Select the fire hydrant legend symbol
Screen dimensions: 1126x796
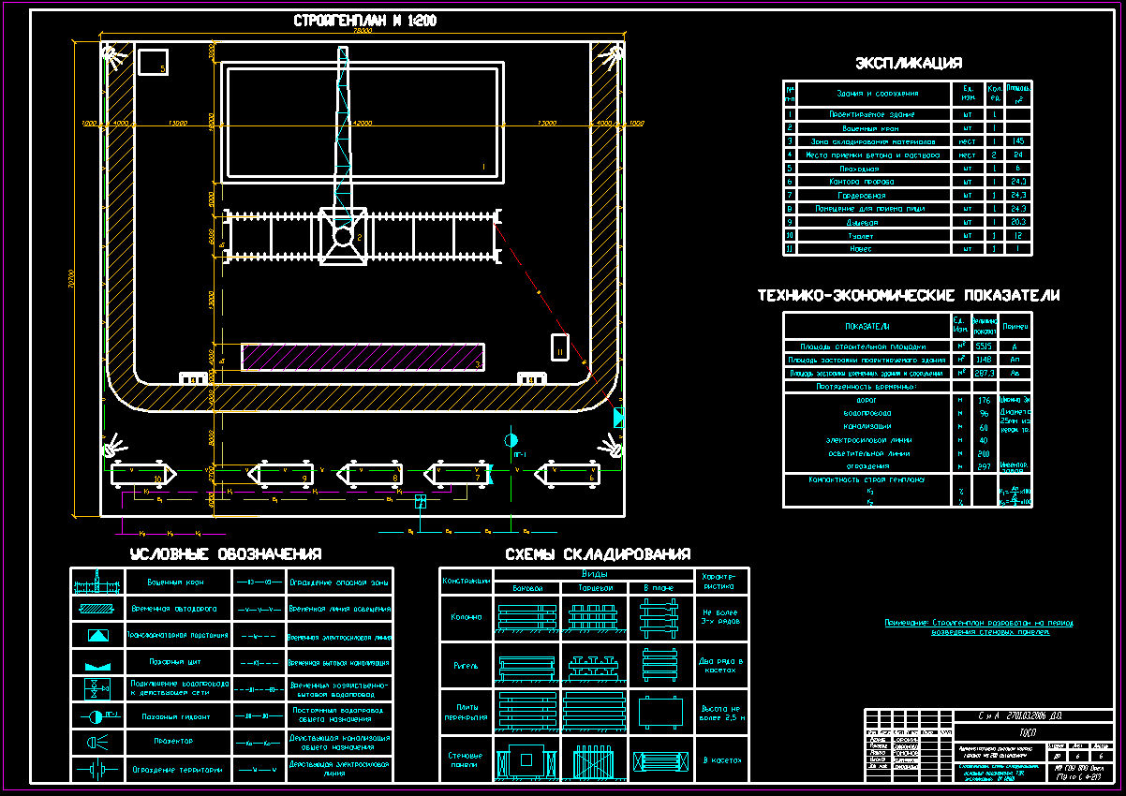click(x=97, y=716)
